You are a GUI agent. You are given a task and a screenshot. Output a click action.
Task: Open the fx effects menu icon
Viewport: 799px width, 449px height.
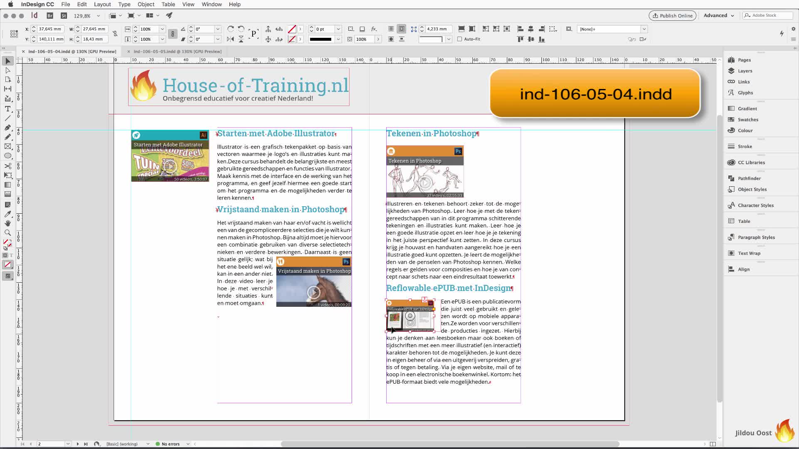pyautogui.click(x=374, y=29)
